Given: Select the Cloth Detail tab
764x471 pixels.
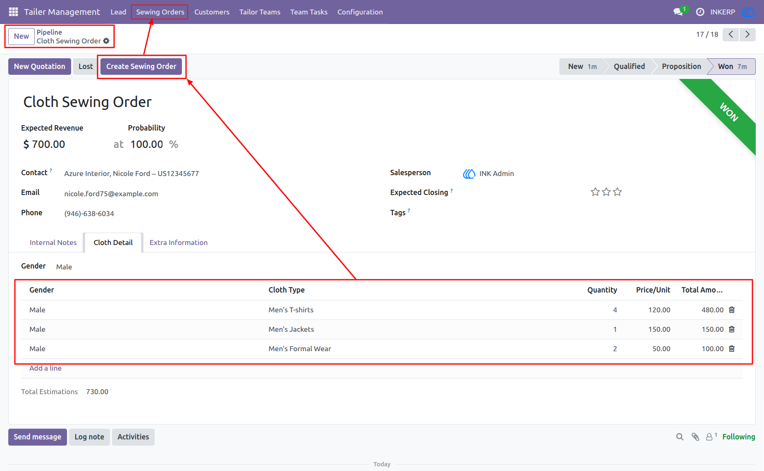Looking at the screenshot, I should tap(113, 243).
